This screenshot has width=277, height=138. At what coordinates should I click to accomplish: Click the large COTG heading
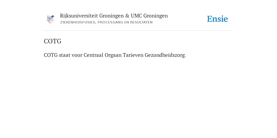(x=52, y=41)
